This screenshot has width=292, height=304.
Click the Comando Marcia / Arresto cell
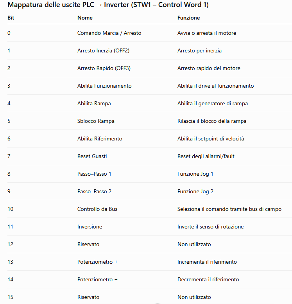pos(109,33)
